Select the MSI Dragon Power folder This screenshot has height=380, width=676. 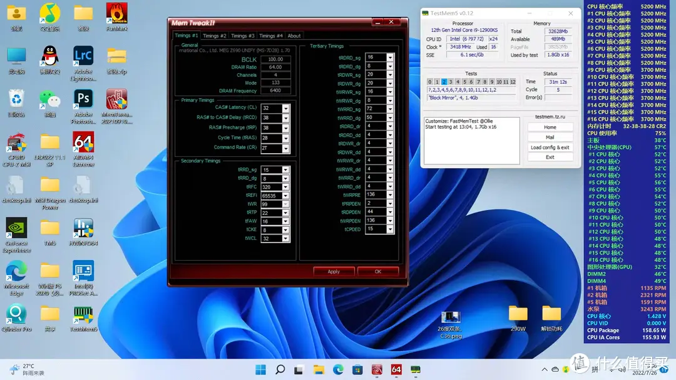pos(49,192)
